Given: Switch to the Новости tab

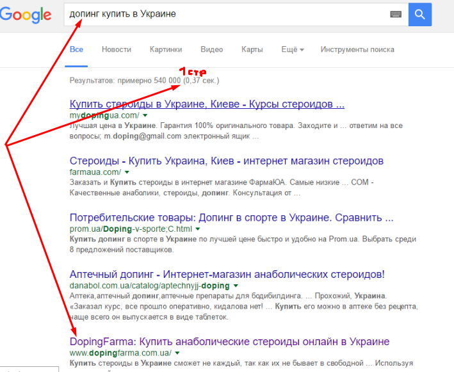Looking at the screenshot, I should click(117, 49).
